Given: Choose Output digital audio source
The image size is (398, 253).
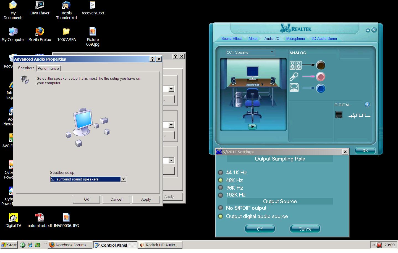Looking at the screenshot, I should click(221, 216).
